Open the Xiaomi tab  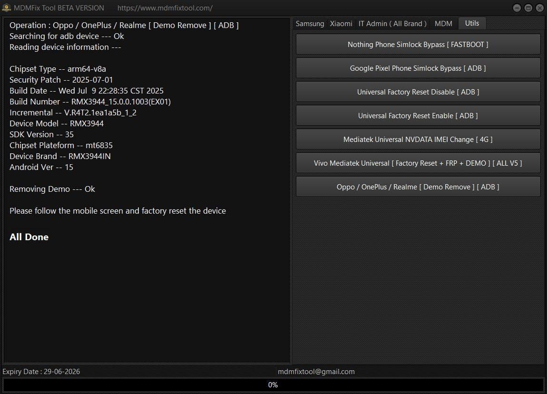coord(341,24)
